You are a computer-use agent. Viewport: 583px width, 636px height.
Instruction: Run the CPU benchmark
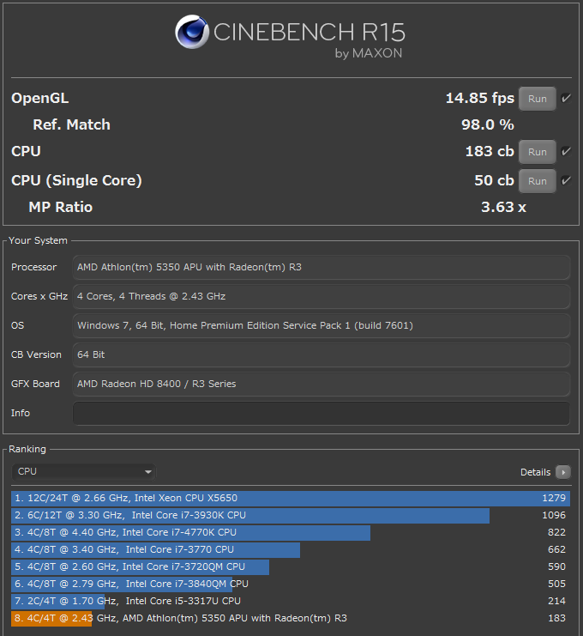click(538, 152)
